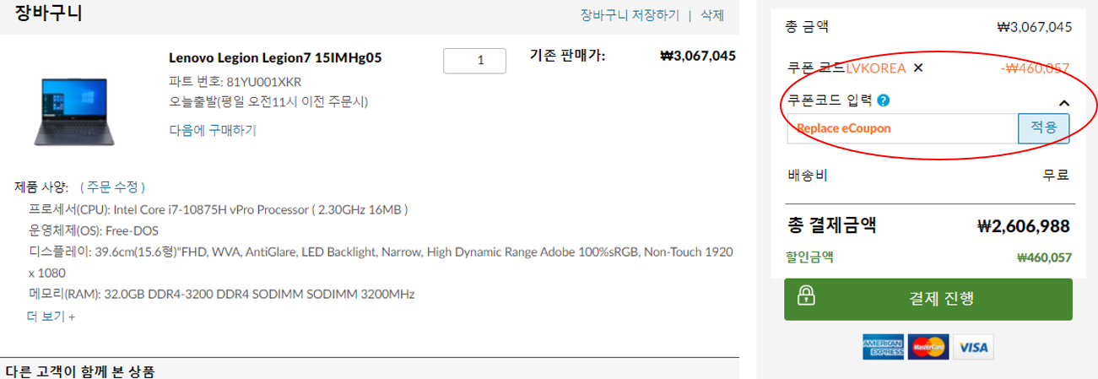The image size is (1098, 379).
Task: Apply coupon with the 적용 button
Action: [x=1044, y=128]
